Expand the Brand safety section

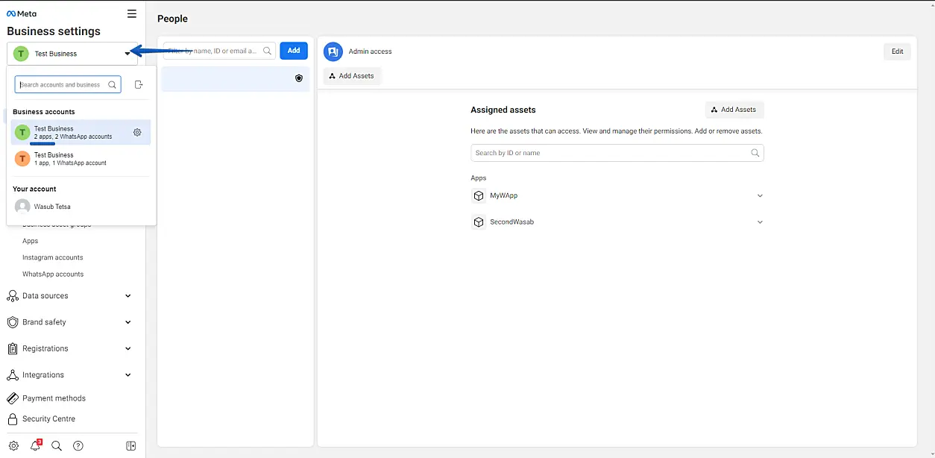point(127,322)
